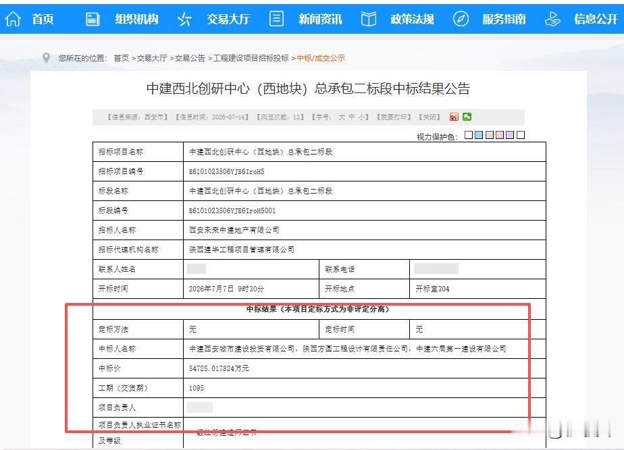Click 信息来源：西安市 text
The image size is (624, 450).
tap(138, 117)
